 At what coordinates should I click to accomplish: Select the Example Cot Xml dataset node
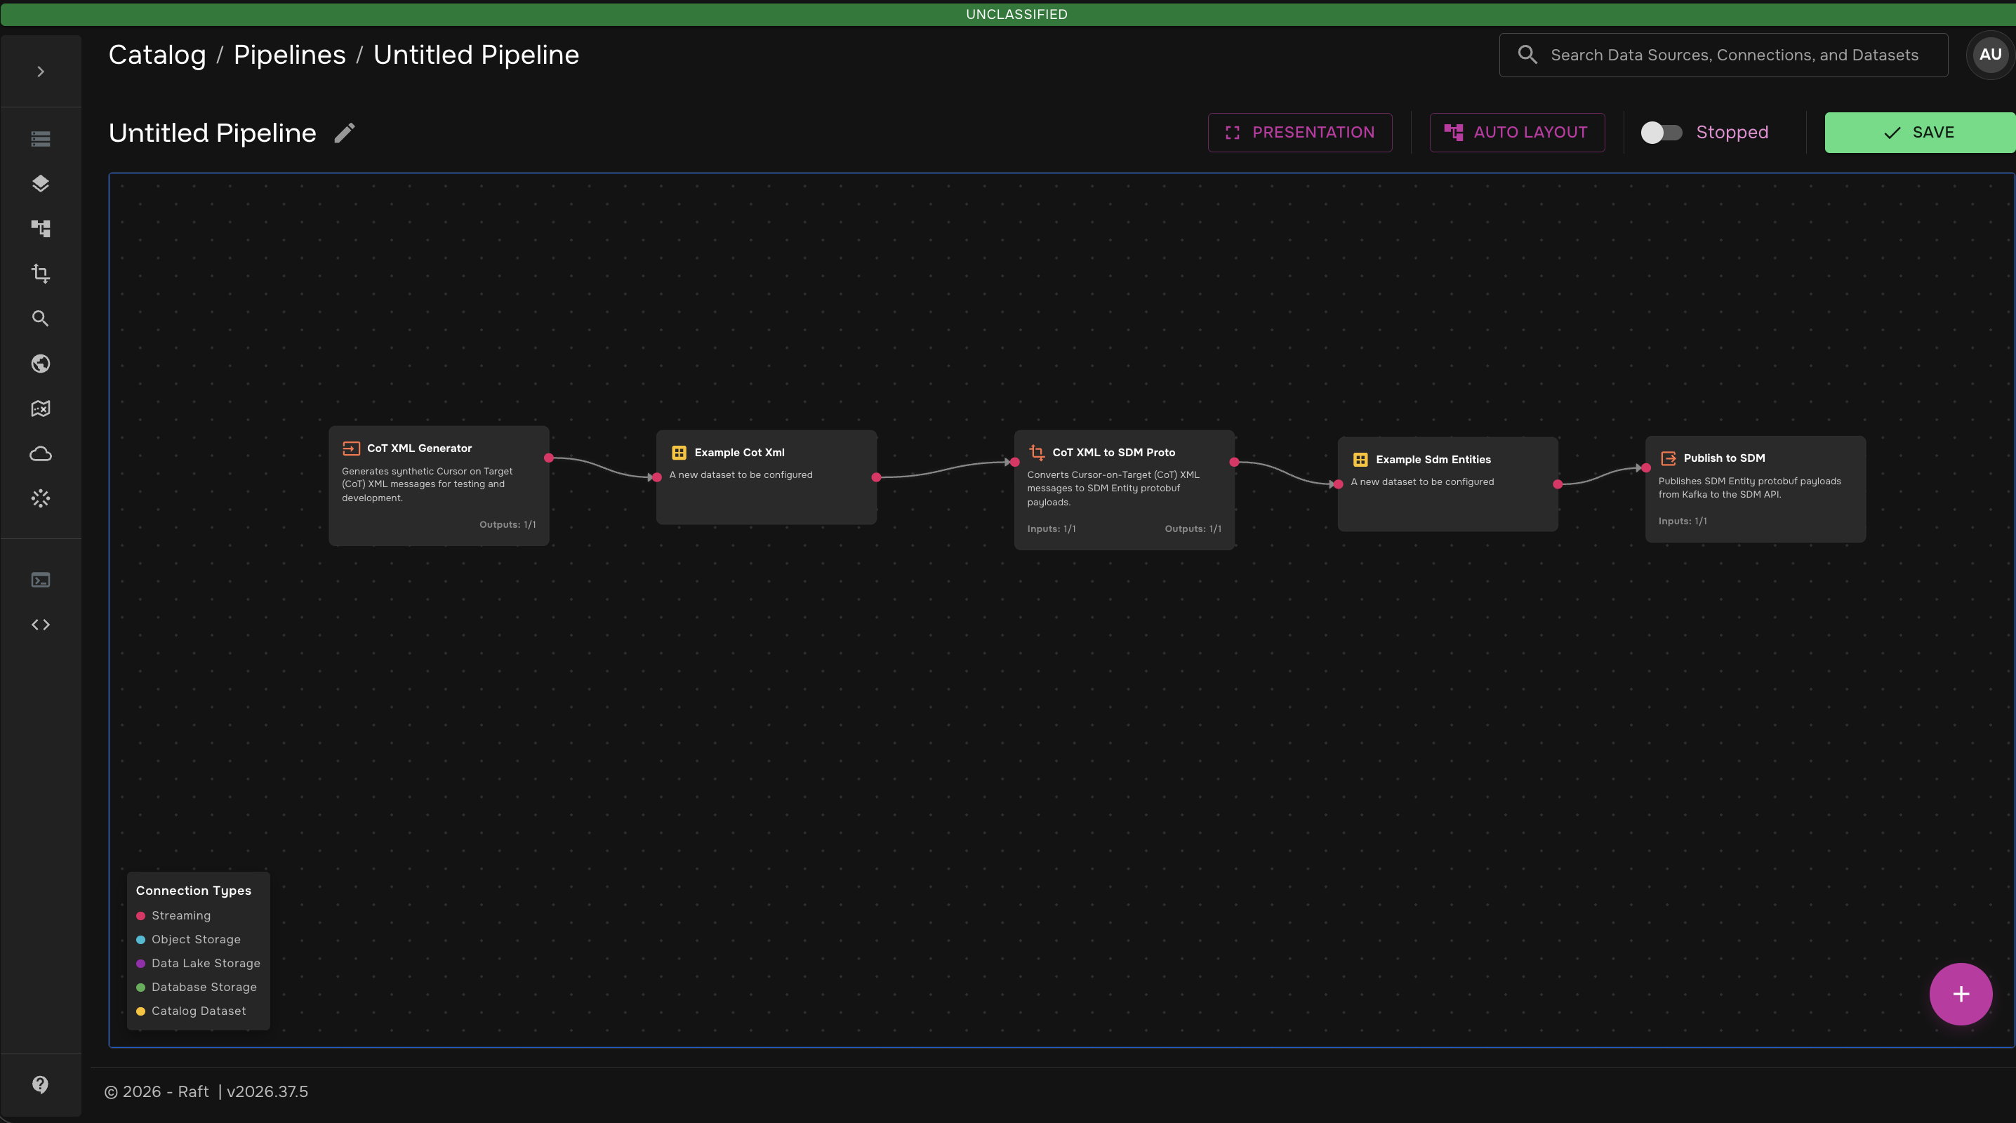coord(766,477)
